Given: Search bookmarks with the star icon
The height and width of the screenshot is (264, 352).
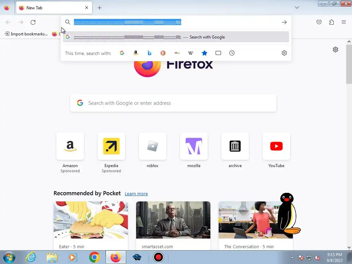Looking at the screenshot, I should (x=204, y=53).
